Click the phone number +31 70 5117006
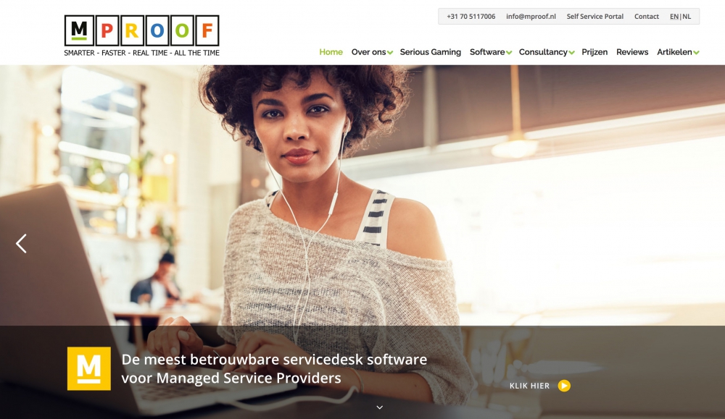The height and width of the screenshot is (419, 725). click(471, 17)
